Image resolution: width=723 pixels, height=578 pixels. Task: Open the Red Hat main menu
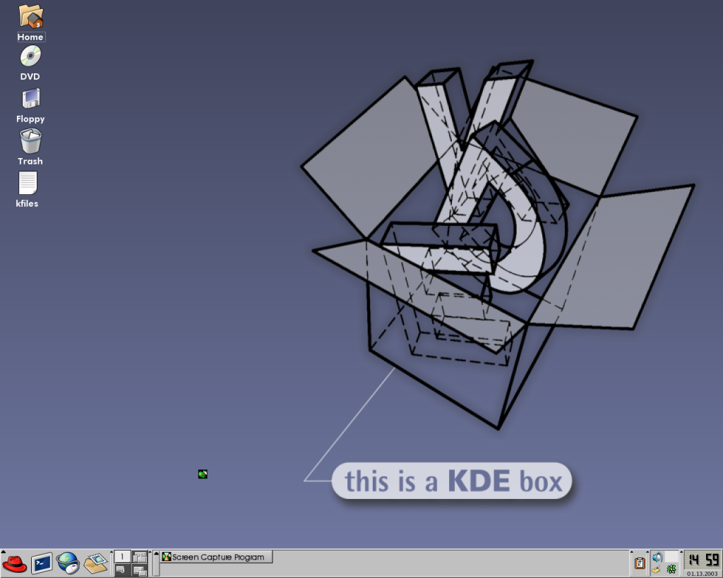pyautogui.click(x=15, y=563)
